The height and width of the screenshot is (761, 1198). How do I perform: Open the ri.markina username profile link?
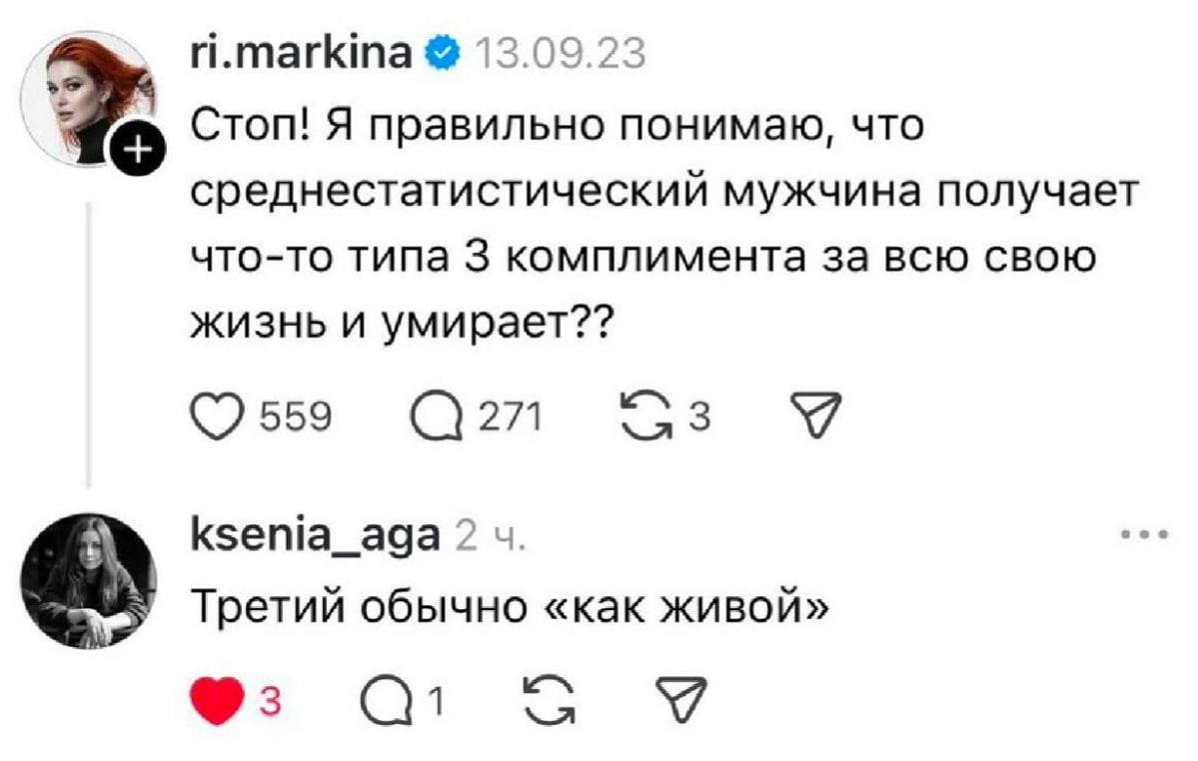300,54
